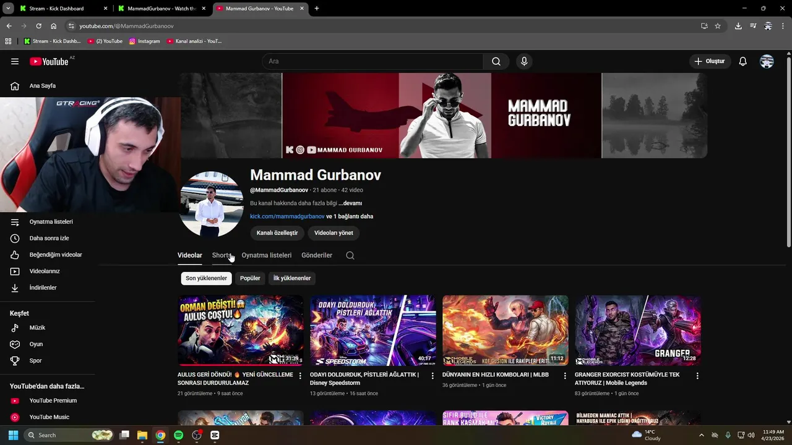The width and height of the screenshot is (792, 445).
Task: Select Popüler filter chip
Action: point(250,278)
